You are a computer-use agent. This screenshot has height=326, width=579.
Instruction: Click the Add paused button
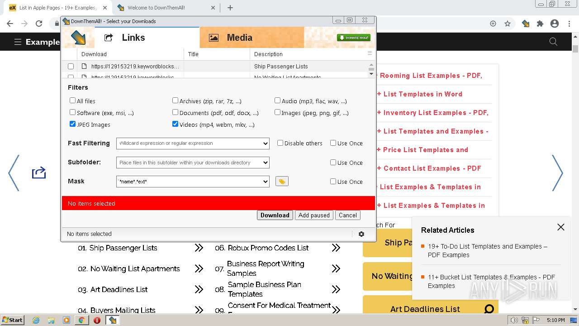(x=314, y=216)
